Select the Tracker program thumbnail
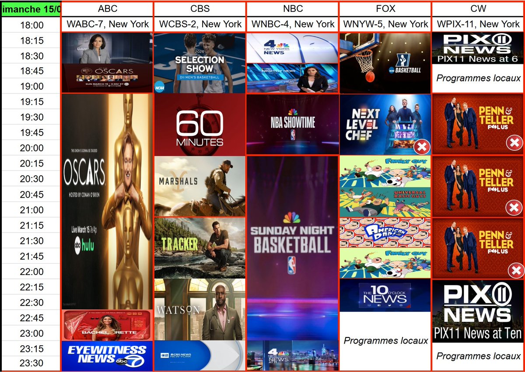The height and width of the screenshot is (372, 525). click(200, 248)
